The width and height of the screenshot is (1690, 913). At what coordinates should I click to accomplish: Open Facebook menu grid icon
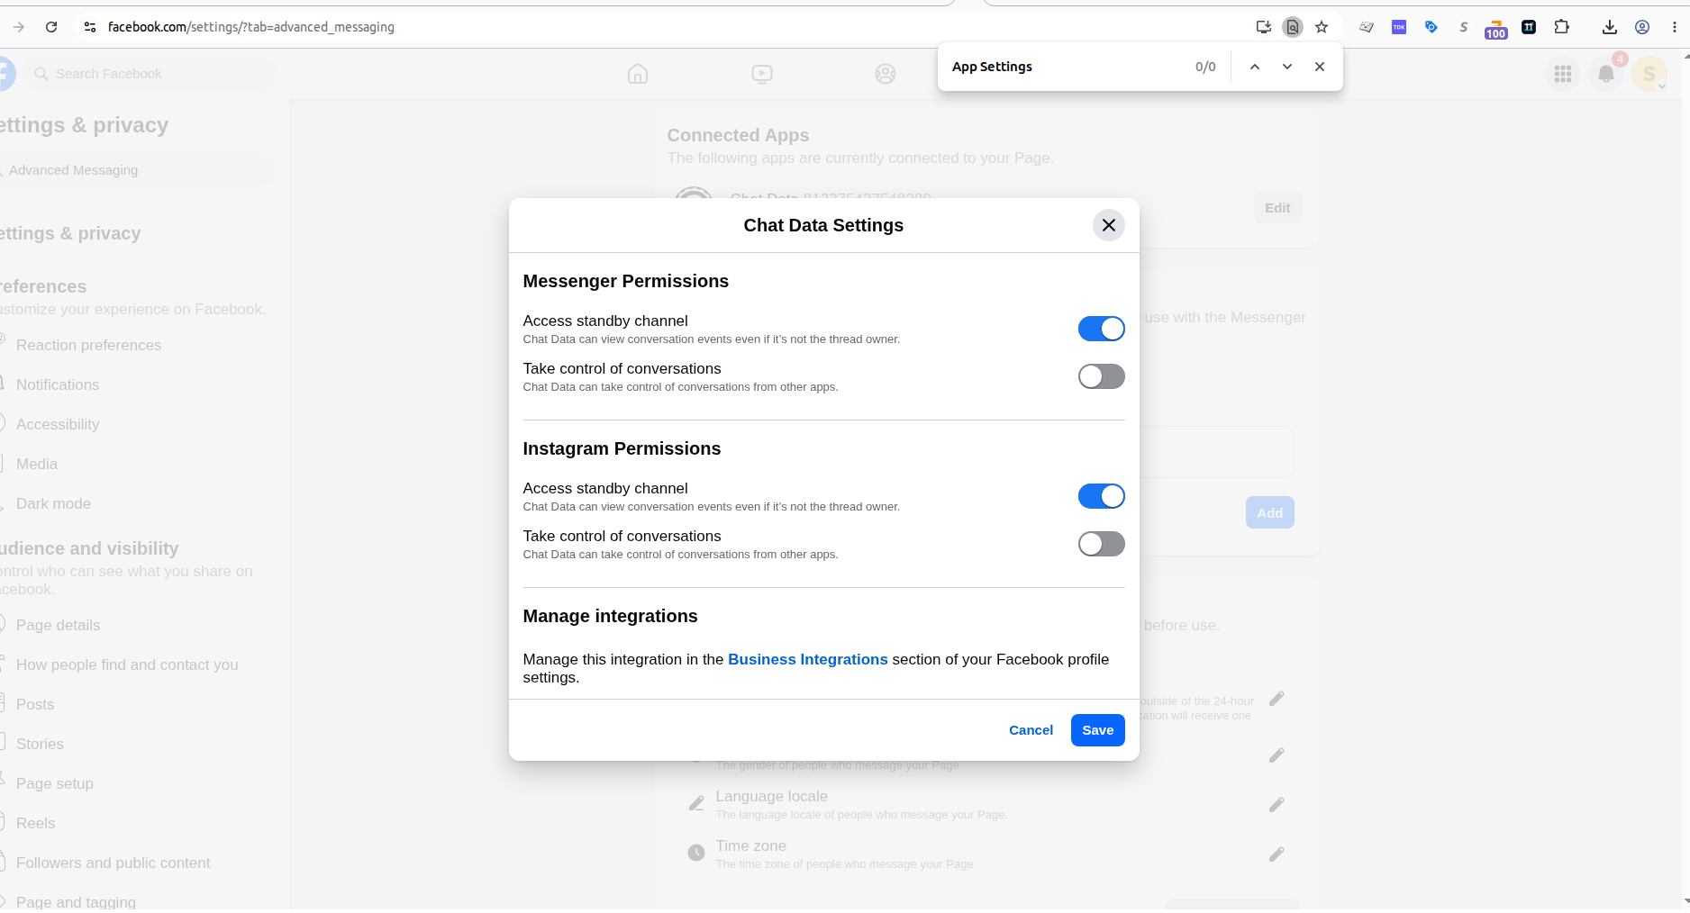pyautogui.click(x=1563, y=74)
